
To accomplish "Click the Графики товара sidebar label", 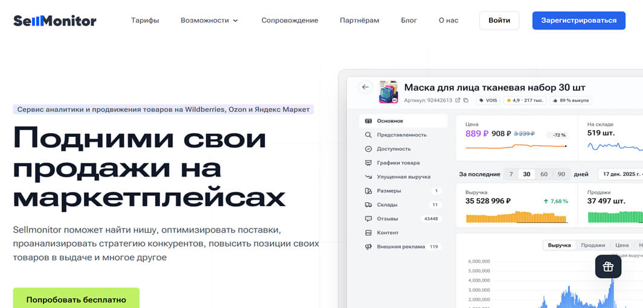I will [x=398, y=163].
